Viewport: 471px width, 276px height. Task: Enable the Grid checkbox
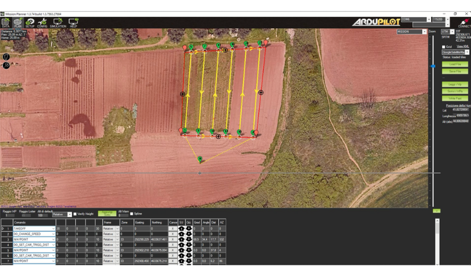443,47
